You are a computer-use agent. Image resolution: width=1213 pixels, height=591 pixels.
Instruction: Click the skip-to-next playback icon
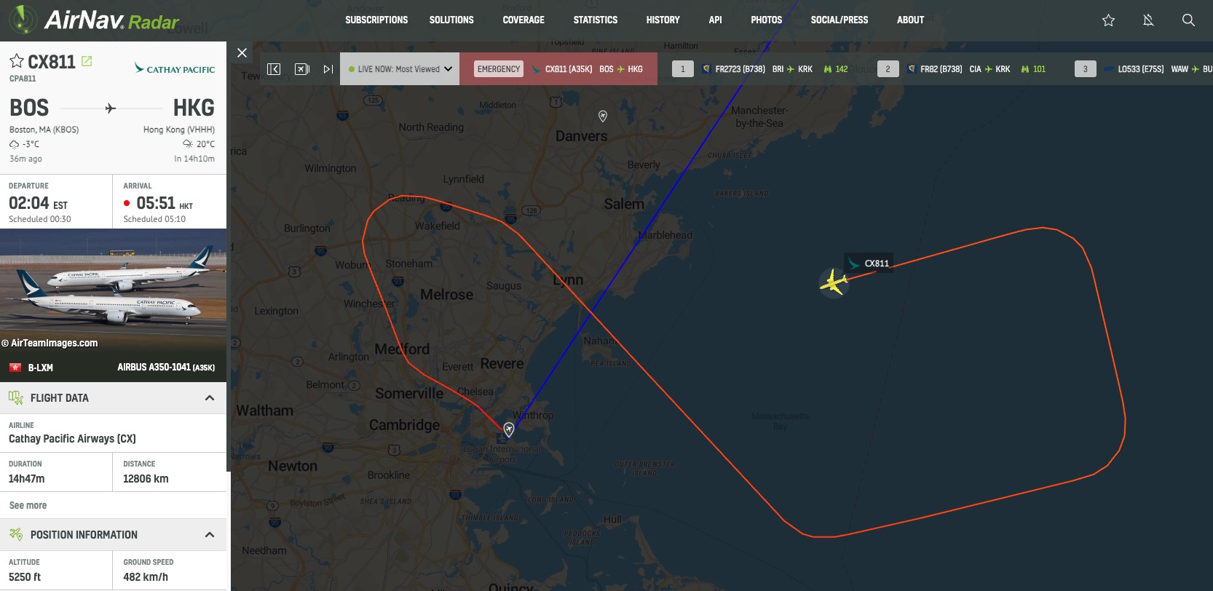click(328, 69)
